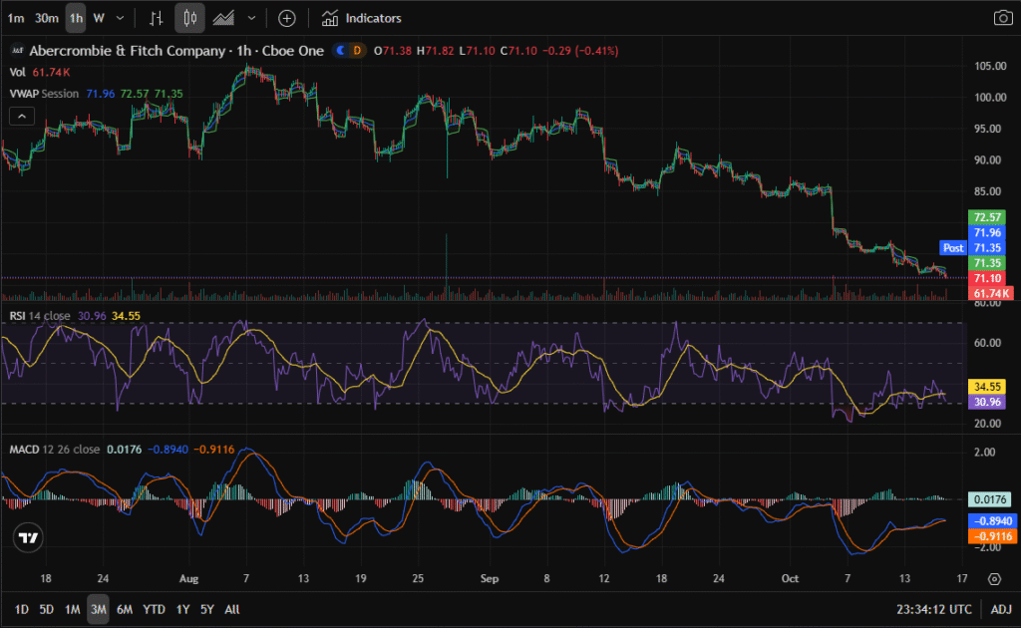Viewport: 1021px width, 628px height.
Task: Toggle ADJ dividend adjustment
Action: (x=1000, y=609)
